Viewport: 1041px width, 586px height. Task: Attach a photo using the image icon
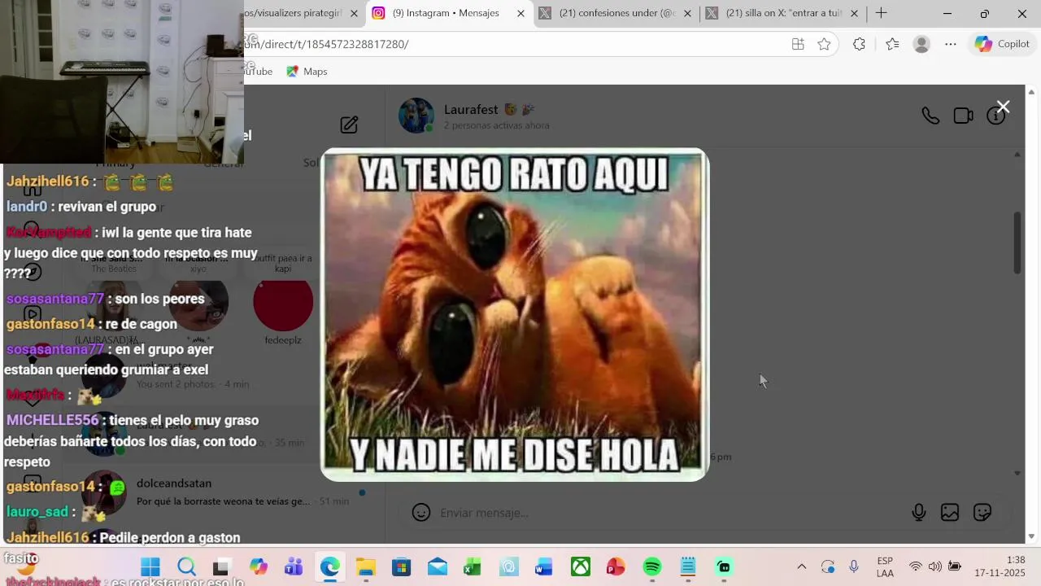(x=950, y=513)
